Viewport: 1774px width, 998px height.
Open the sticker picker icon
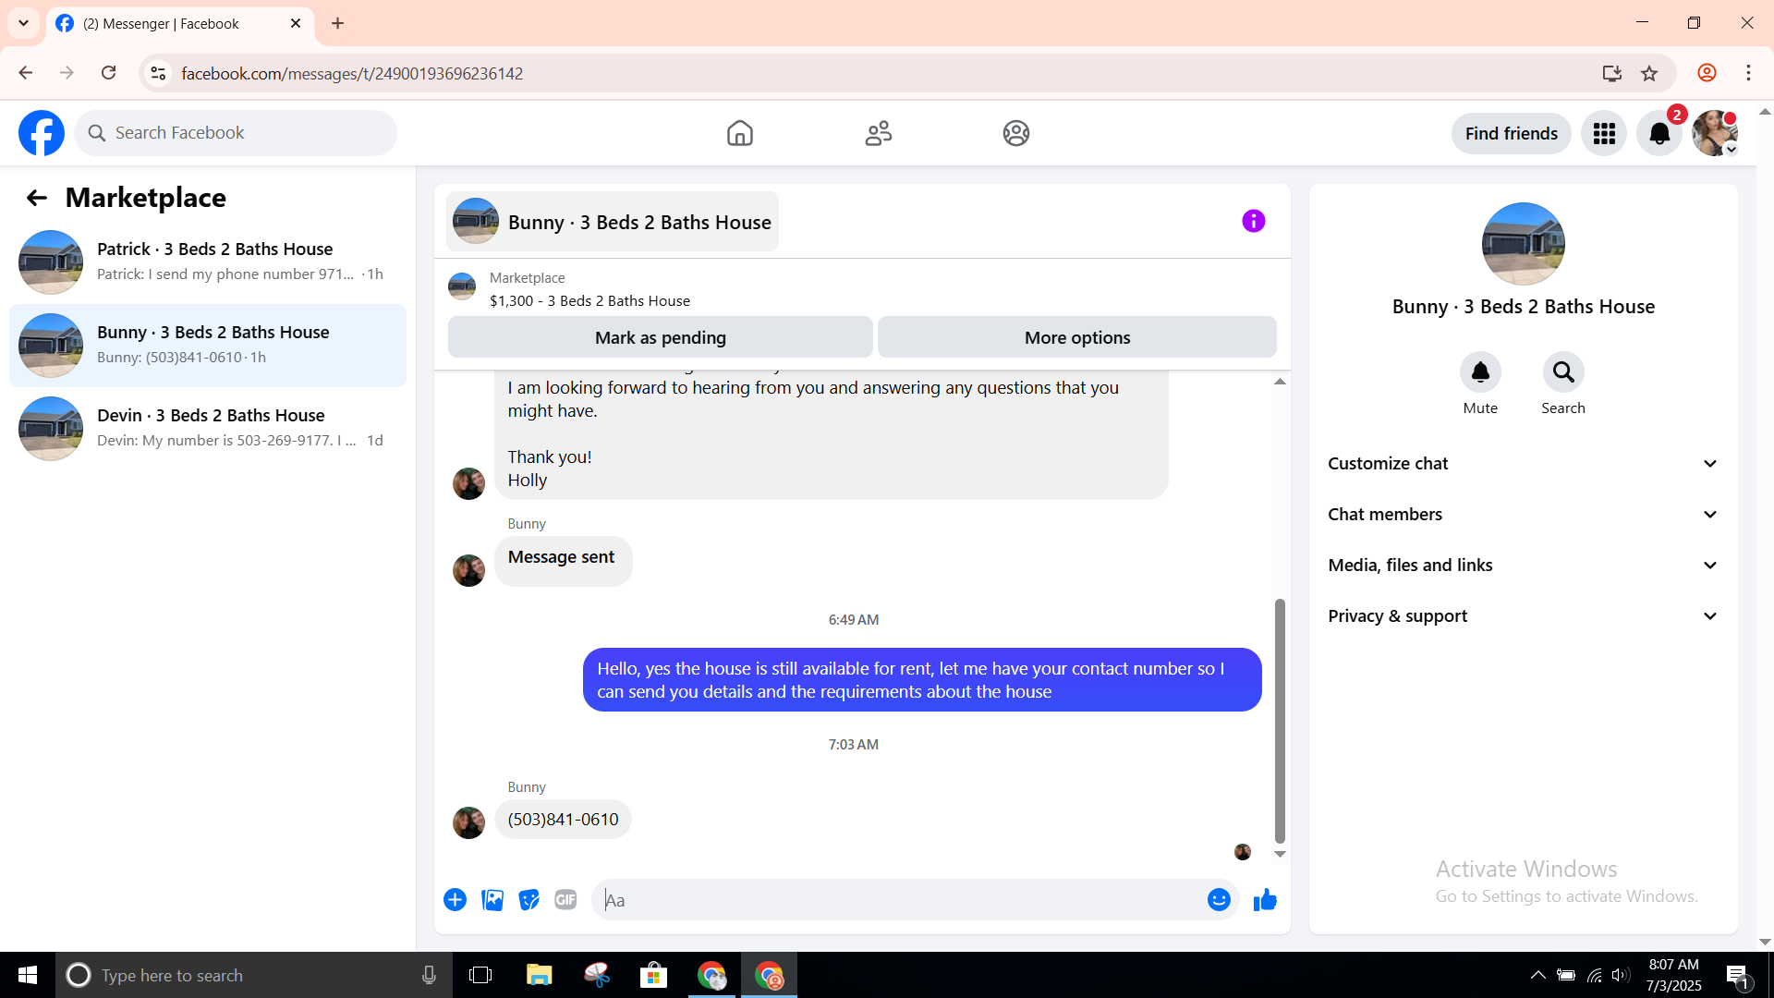[x=529, y=900]
